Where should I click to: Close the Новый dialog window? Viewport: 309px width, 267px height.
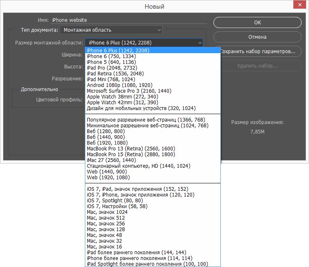tap(300, 5)
